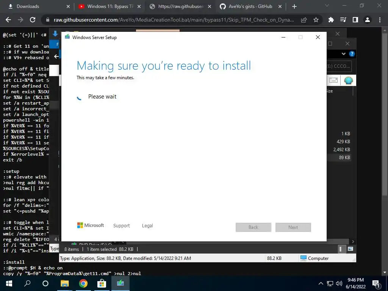Screen dimensions: 388x291
Task: Select the raw.githubusercontent tab
Action: 180,6
